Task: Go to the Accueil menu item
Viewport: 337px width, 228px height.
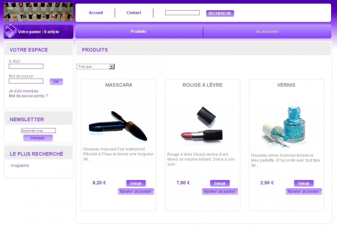Action: [96, 13]
